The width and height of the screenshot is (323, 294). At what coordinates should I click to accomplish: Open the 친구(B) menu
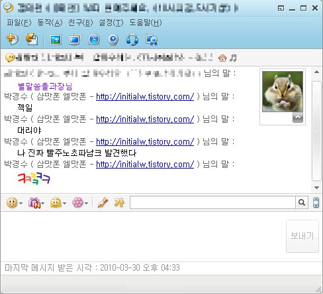pyautogui.click(x=80, y=23)
